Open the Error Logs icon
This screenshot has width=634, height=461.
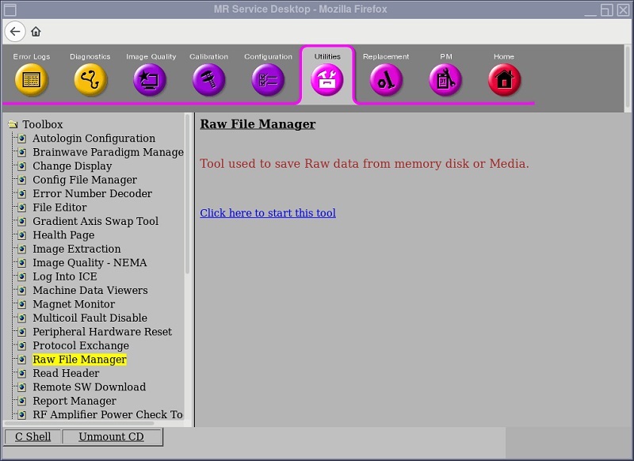(x=32, y=80)
